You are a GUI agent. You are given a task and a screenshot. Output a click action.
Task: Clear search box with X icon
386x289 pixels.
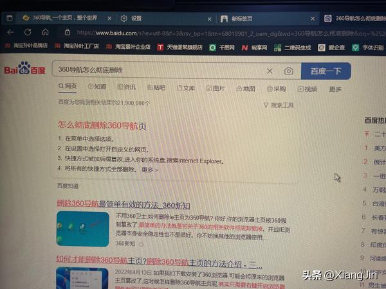click(x=270, y=71)
